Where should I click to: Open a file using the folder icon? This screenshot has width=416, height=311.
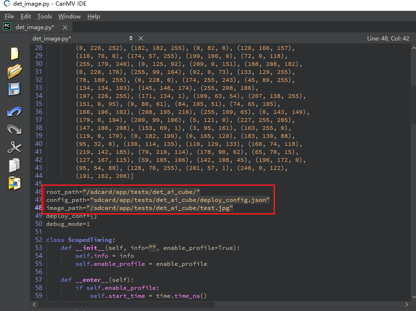(14, 72)
